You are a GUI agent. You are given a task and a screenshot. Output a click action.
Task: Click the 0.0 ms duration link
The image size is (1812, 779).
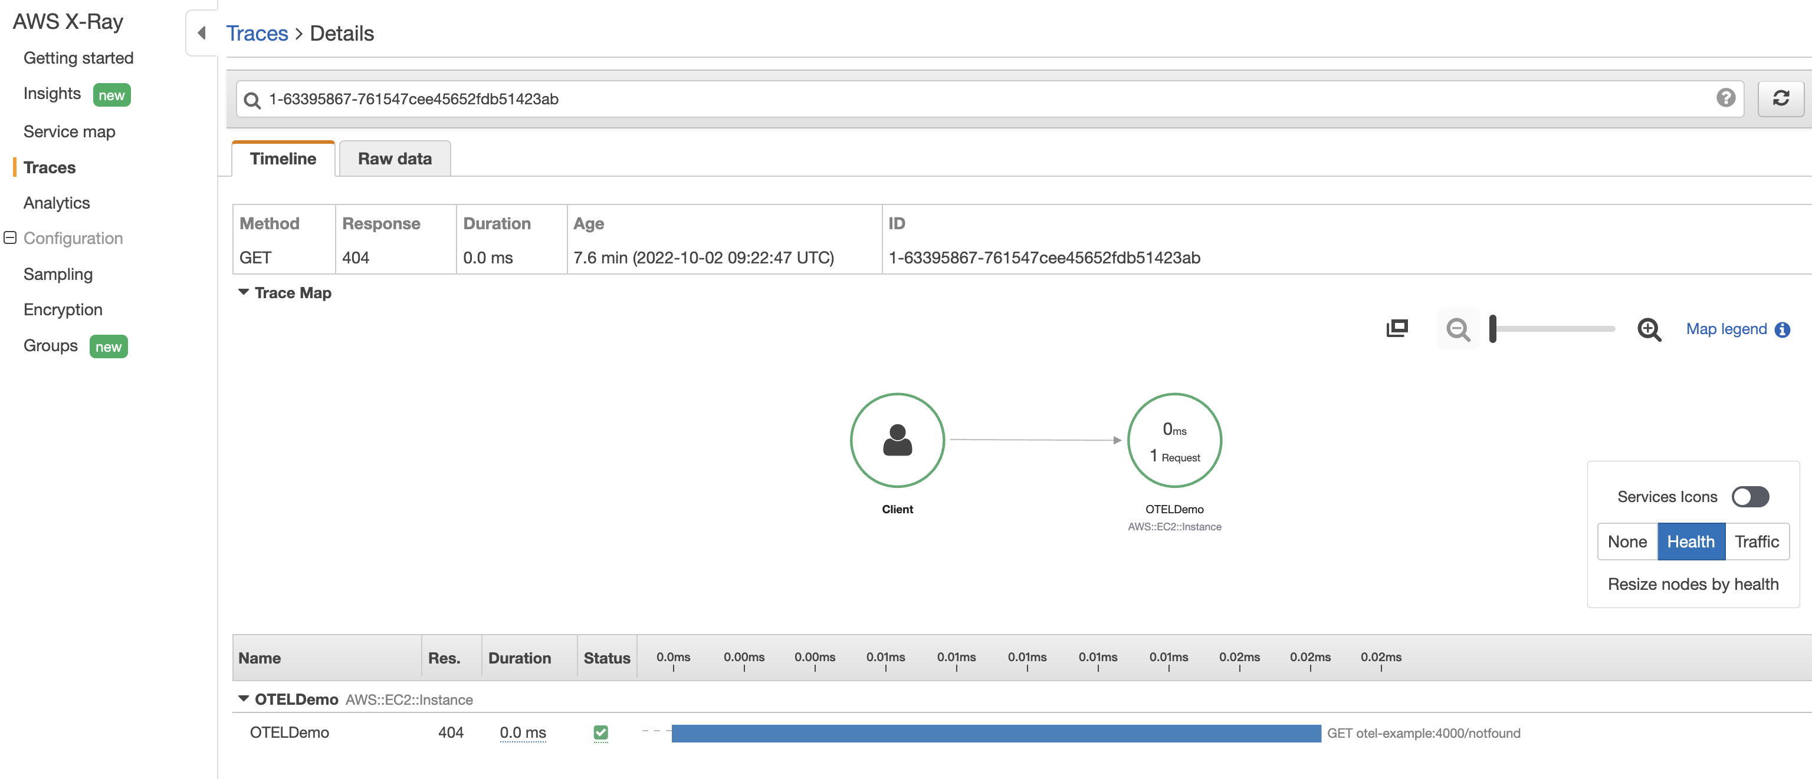(x=523, y=732)
